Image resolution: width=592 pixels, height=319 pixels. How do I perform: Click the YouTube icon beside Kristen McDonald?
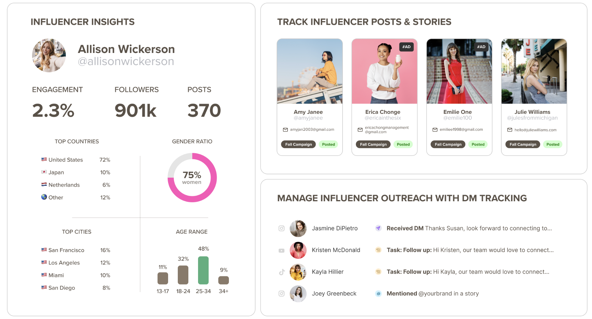tap(281, 250)
